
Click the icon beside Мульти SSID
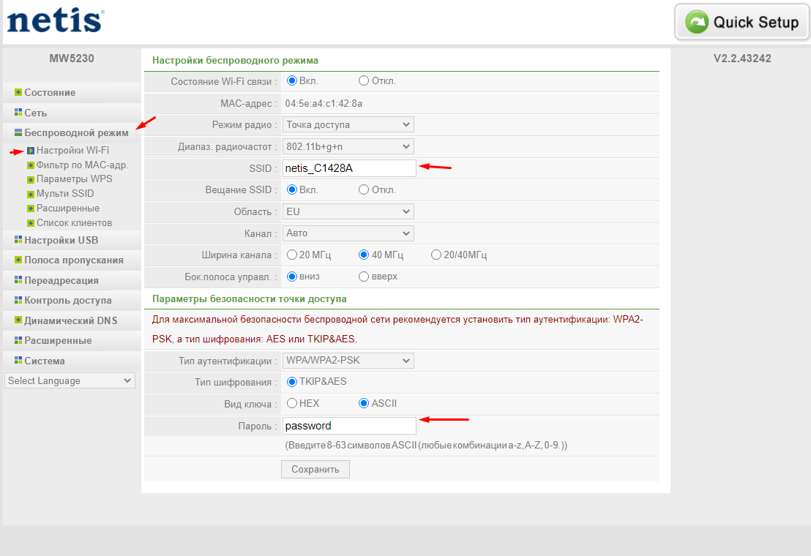tap(31, 194)
